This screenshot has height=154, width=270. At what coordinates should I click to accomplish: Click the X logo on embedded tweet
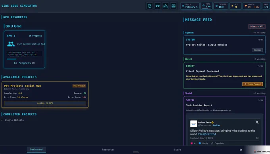coord(257,122)
